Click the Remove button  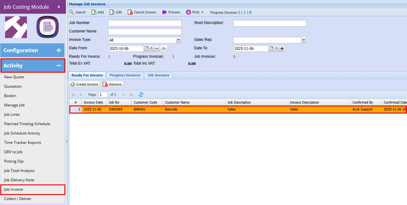pyautogui.click(x=113, y=84)
